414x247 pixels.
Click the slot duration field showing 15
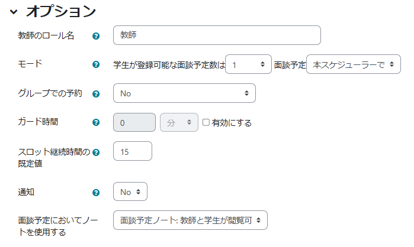coord(133,151)
